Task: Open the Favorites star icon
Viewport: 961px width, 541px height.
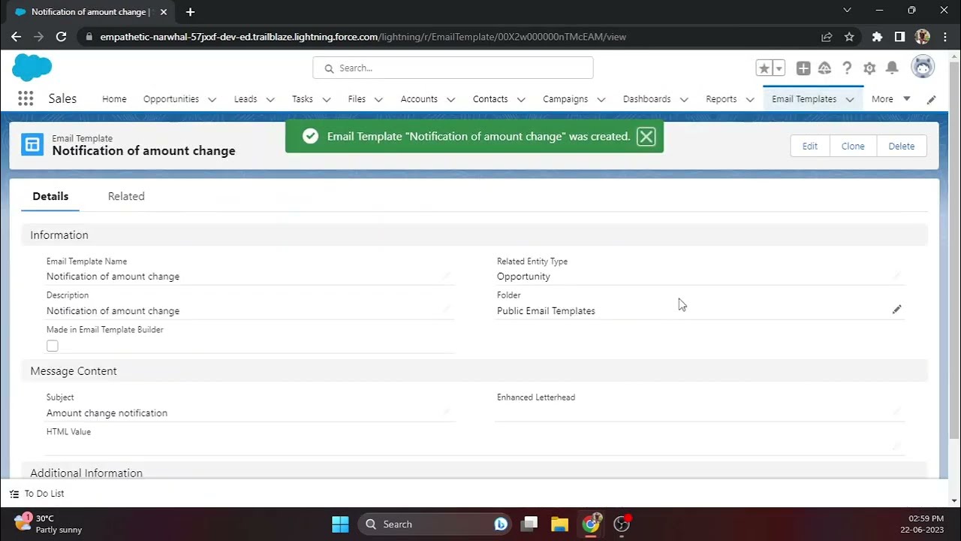Action: pos(764,68)
